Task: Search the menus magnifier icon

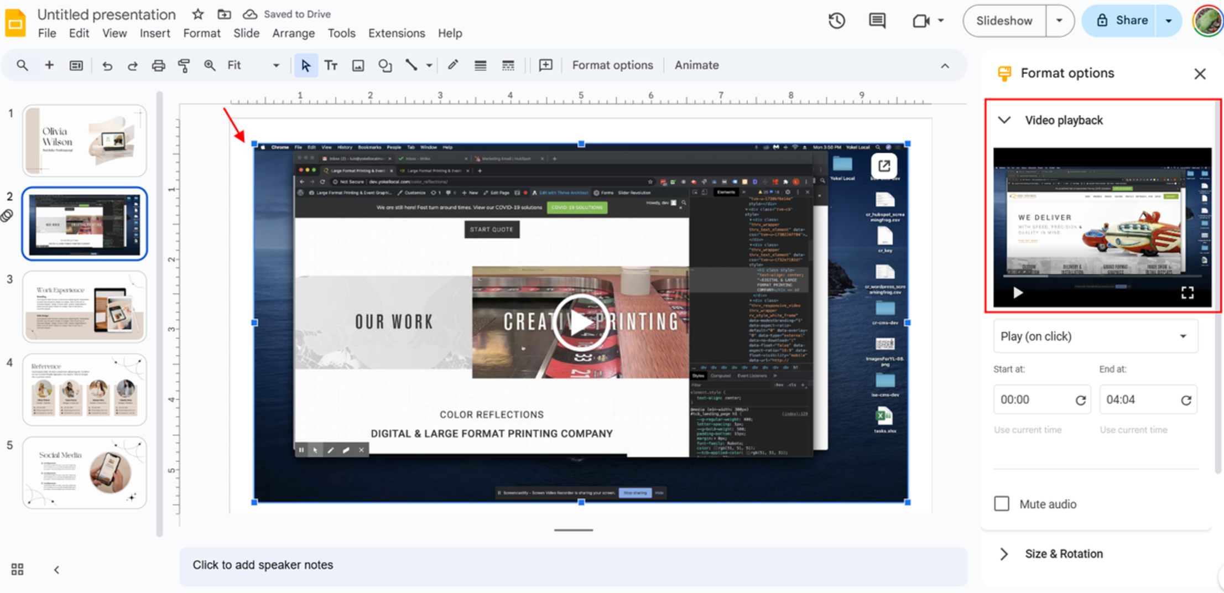Action: point(22,65)
